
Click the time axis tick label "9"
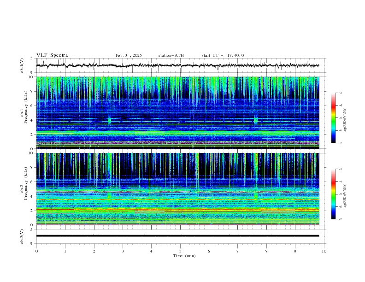(295, 251)
